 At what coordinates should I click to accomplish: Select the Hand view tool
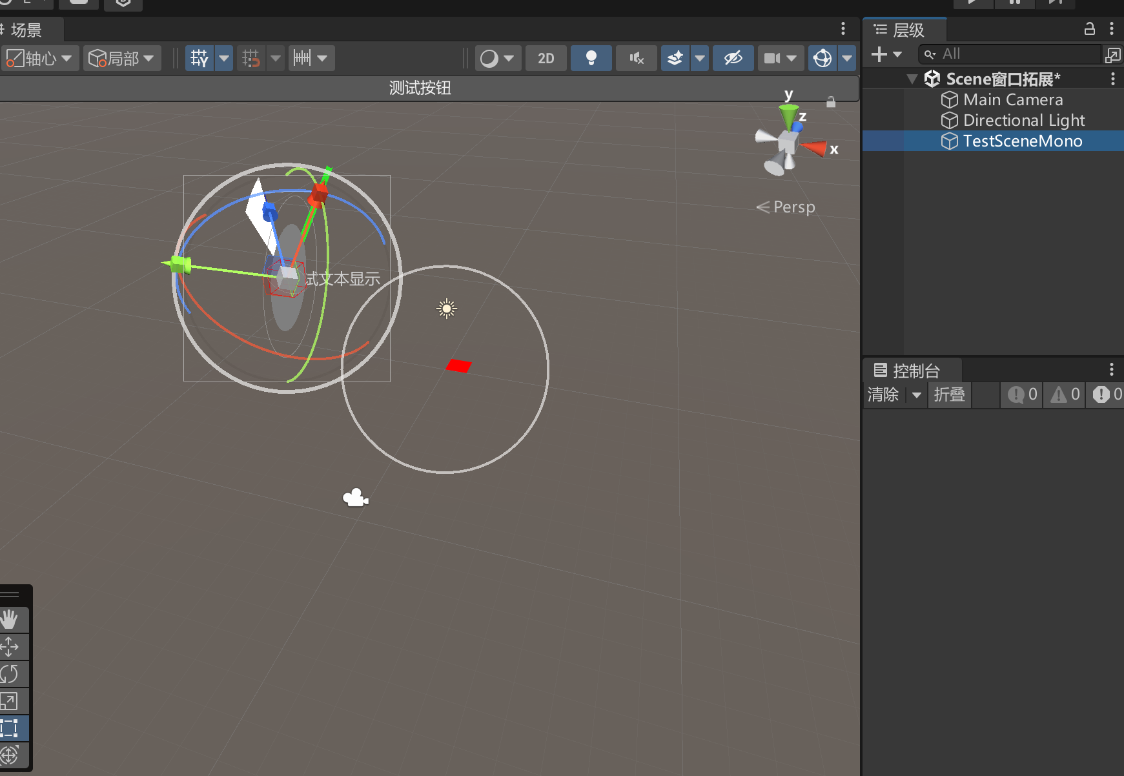point(10,620)
